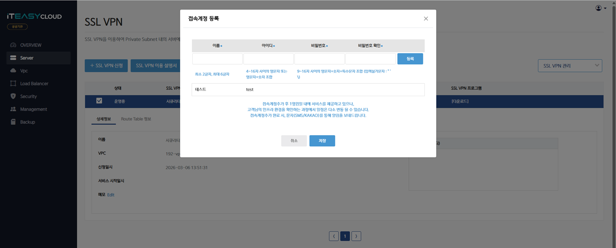Select the 상세정보 tab
This screenshot has width=616, height=248.
pos(104,119)
